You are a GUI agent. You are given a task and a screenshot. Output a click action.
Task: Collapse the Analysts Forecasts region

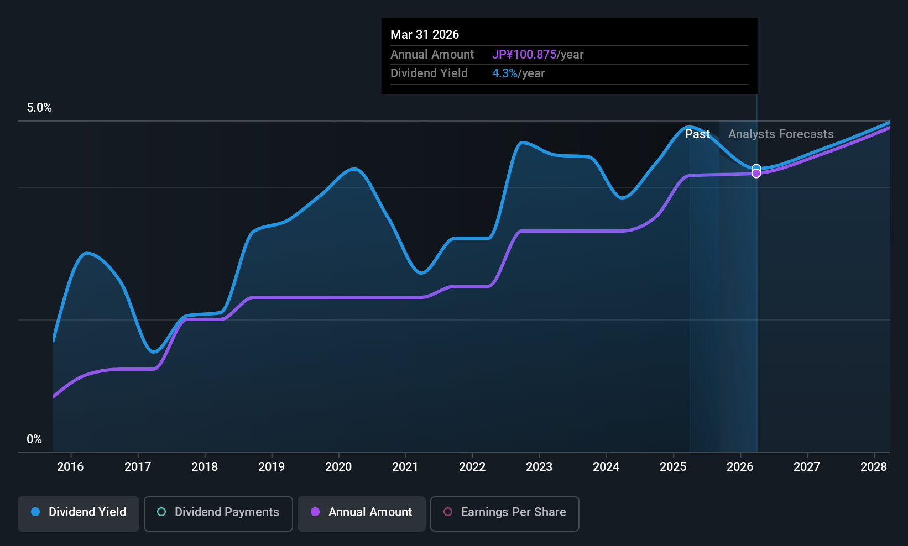(x=781, y=134)
